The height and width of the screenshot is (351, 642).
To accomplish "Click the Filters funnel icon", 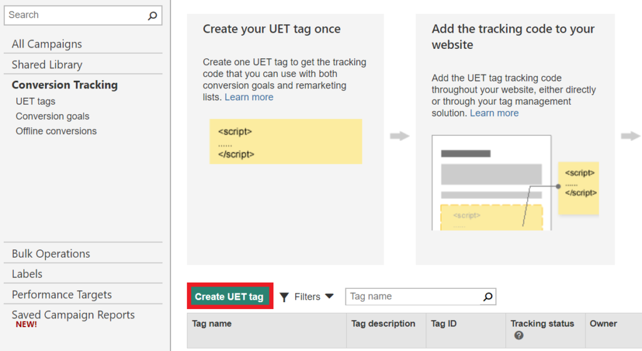I will point(284,297).
